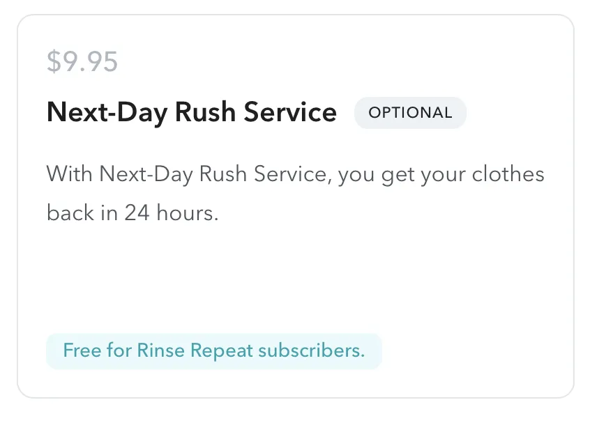Viewport: 590px width, 432px height.
Task: Click the word Repeat in the teal banner
Action: pyautogui.click(x=222, y=350)
